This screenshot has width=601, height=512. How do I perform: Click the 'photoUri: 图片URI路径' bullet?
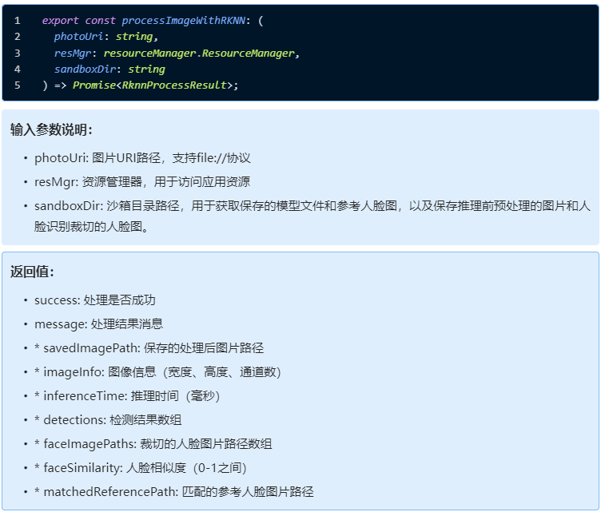pyautogui.click(x=142, y=158)
